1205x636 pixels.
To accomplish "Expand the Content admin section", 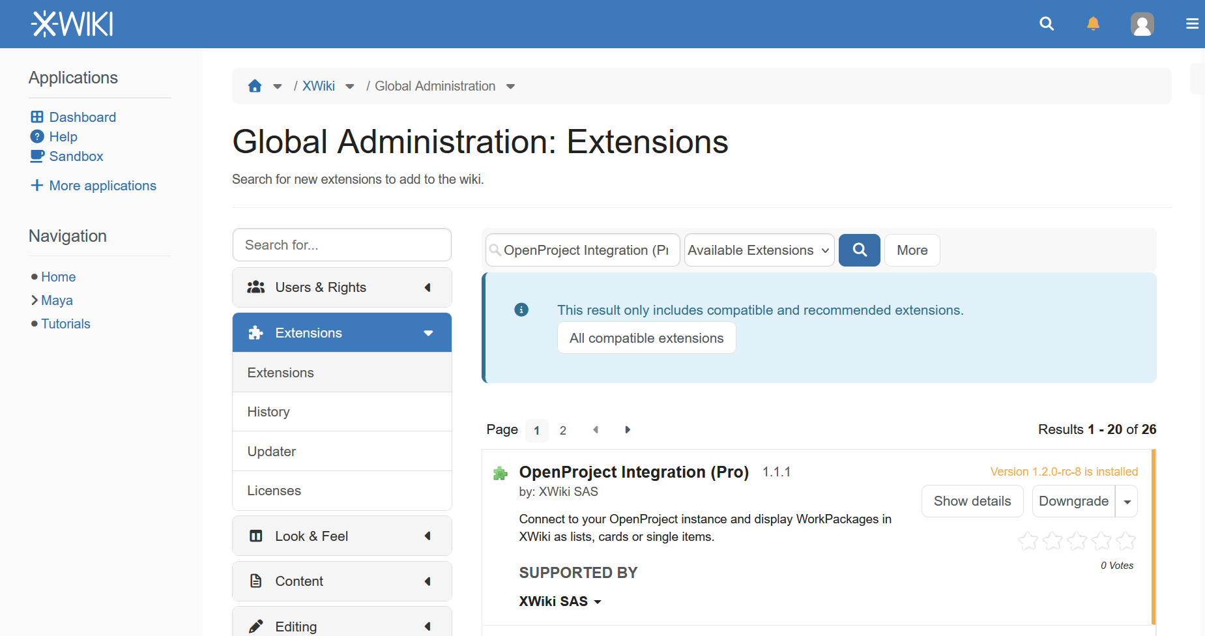I will point(428,581).
